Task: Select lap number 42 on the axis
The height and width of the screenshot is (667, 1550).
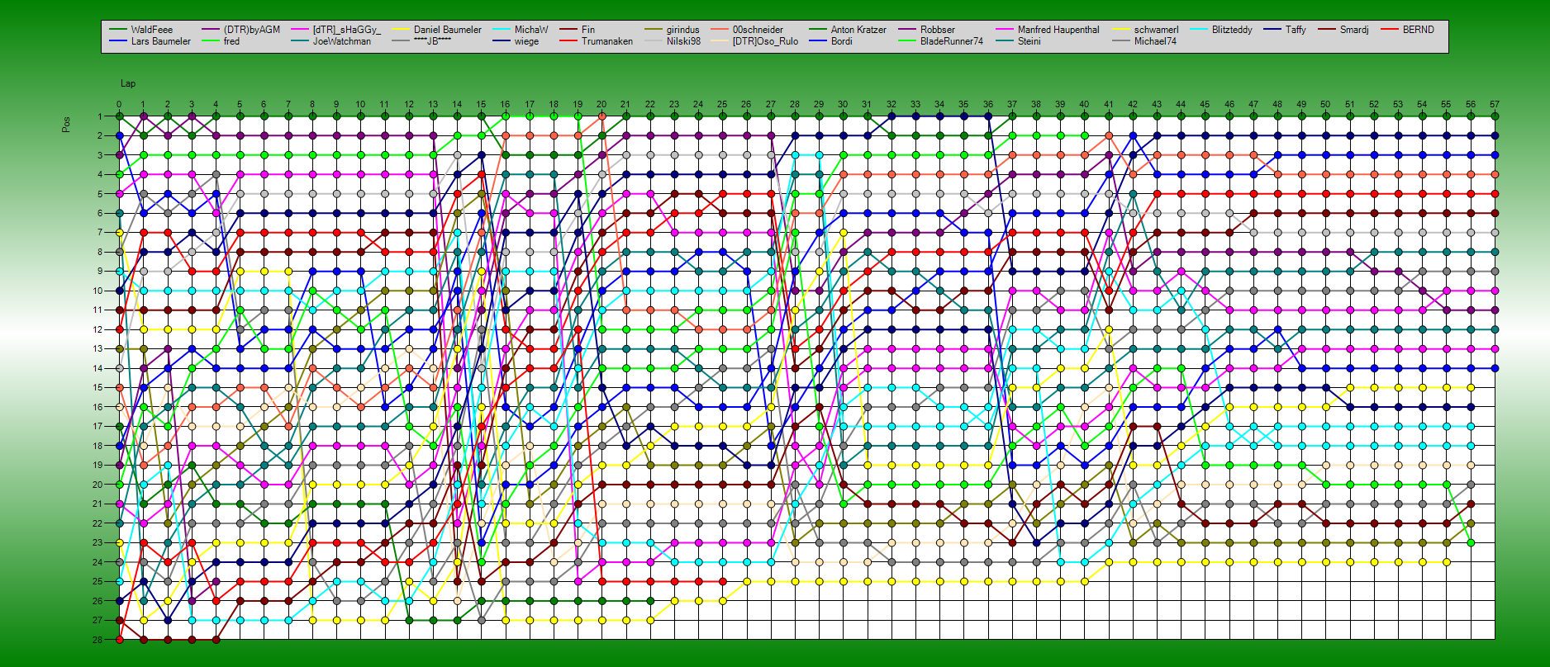Action: 1133,105
